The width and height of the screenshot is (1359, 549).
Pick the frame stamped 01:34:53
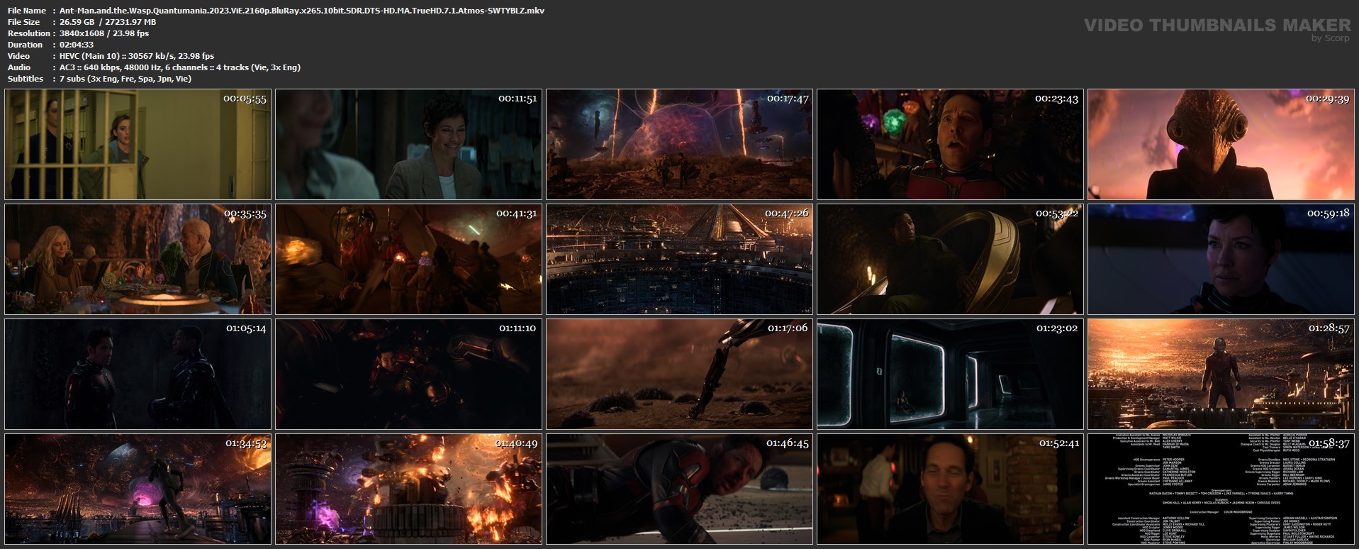point(138,489)
